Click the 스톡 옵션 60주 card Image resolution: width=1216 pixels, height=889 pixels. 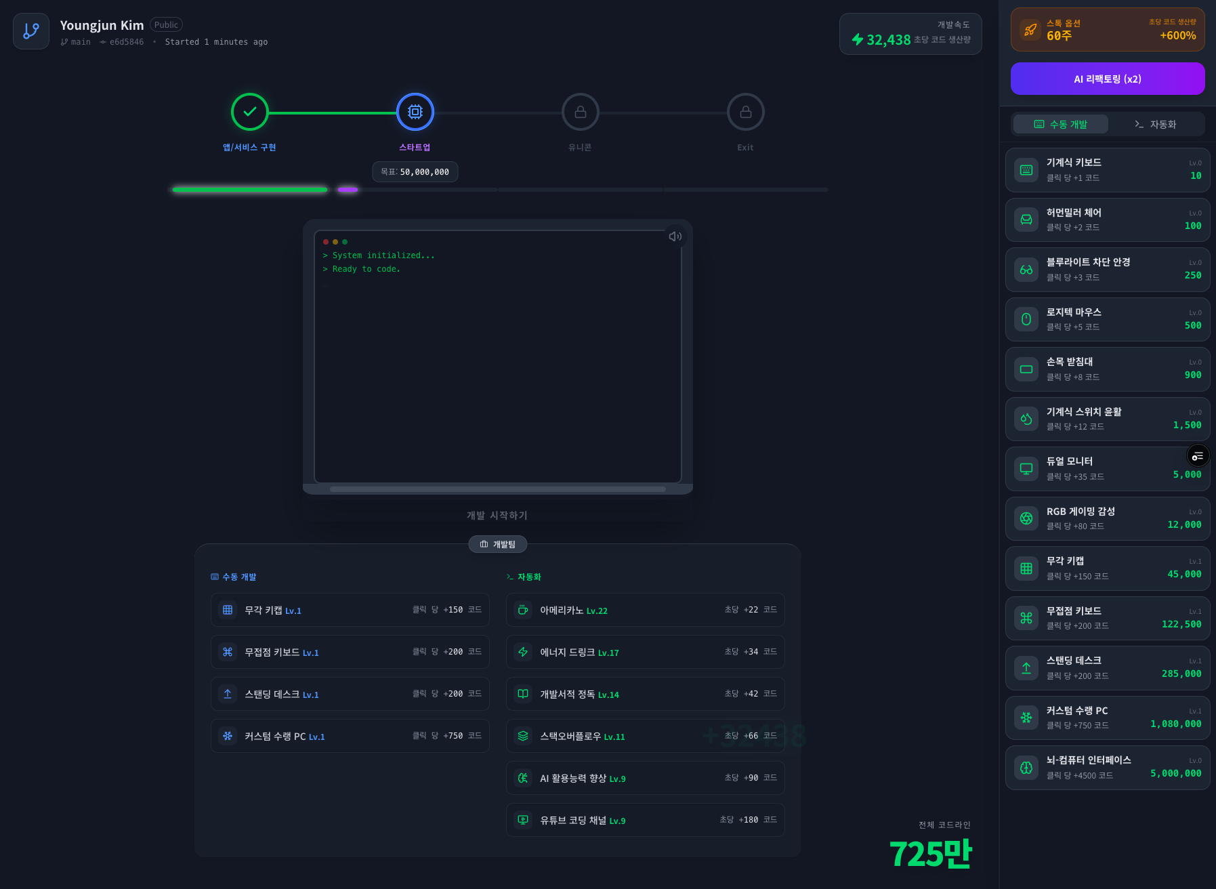1108,30
